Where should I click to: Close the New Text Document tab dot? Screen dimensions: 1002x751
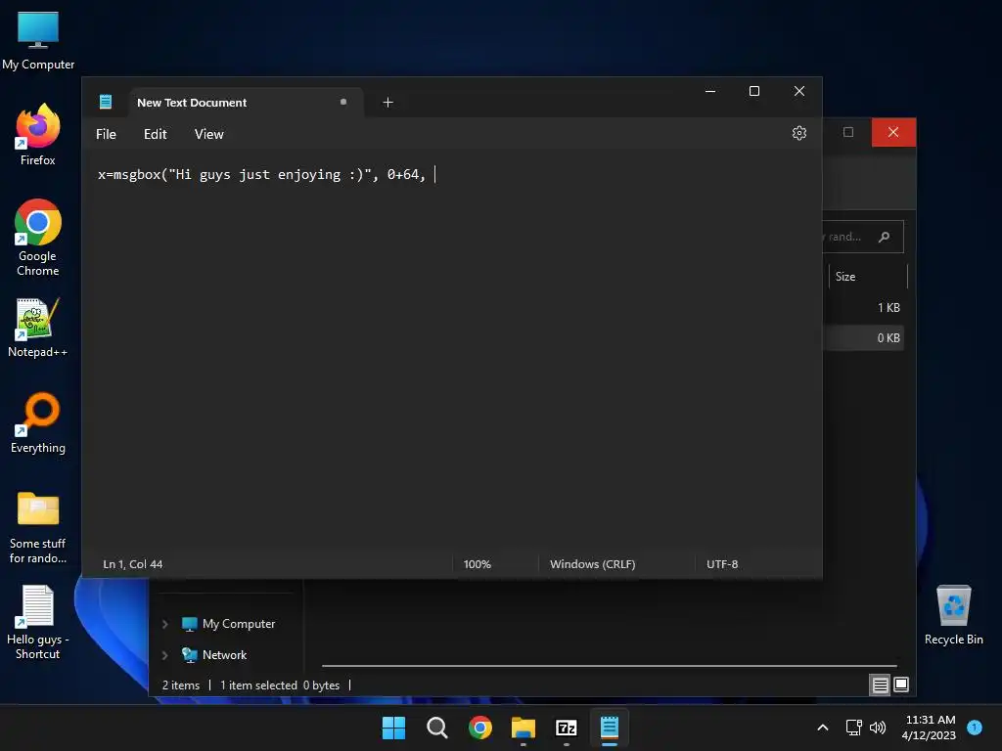tap(343, 102)
